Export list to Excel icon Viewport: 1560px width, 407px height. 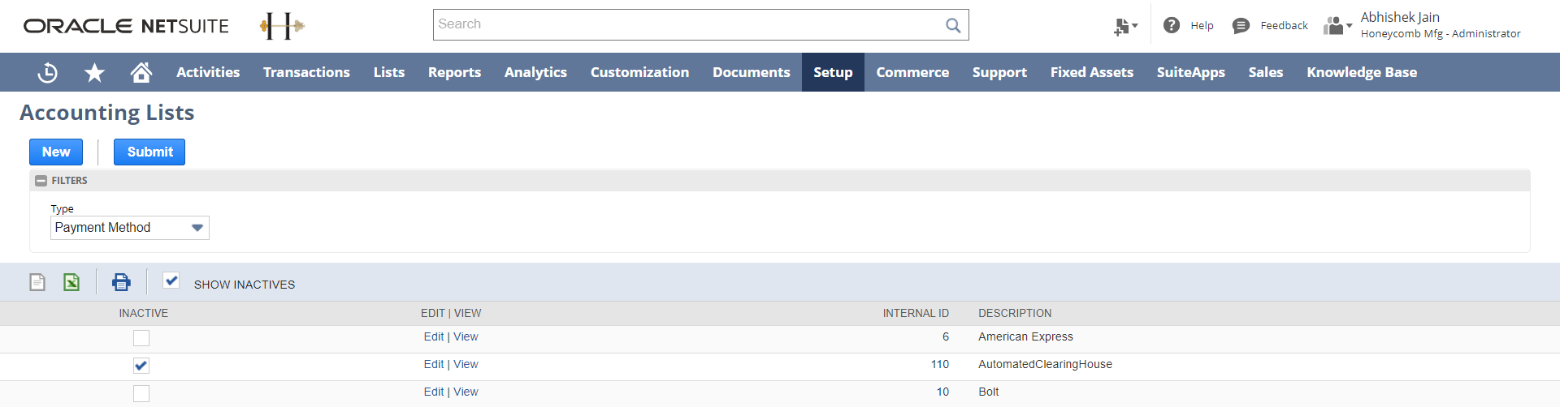71,282
